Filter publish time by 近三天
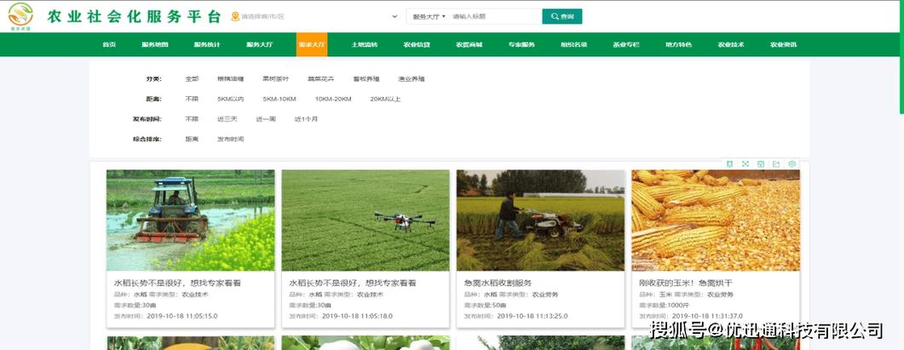904x350 pixels. (x=227, y=119)
